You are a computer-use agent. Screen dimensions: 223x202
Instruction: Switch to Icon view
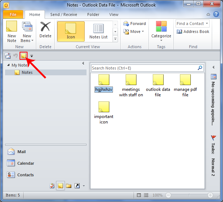(71, 31)
